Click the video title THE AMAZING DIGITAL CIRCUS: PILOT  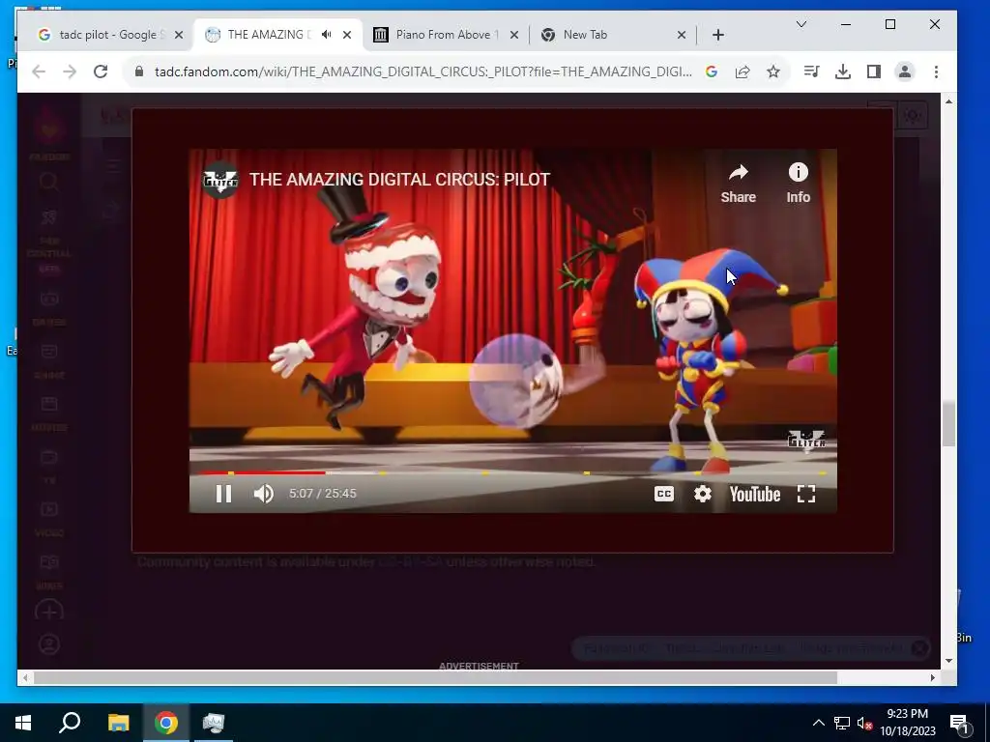399,180
